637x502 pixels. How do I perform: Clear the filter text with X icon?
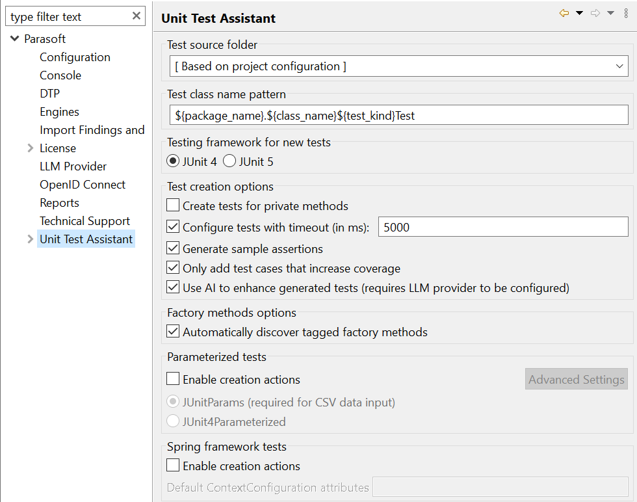[x=136, y=16]
